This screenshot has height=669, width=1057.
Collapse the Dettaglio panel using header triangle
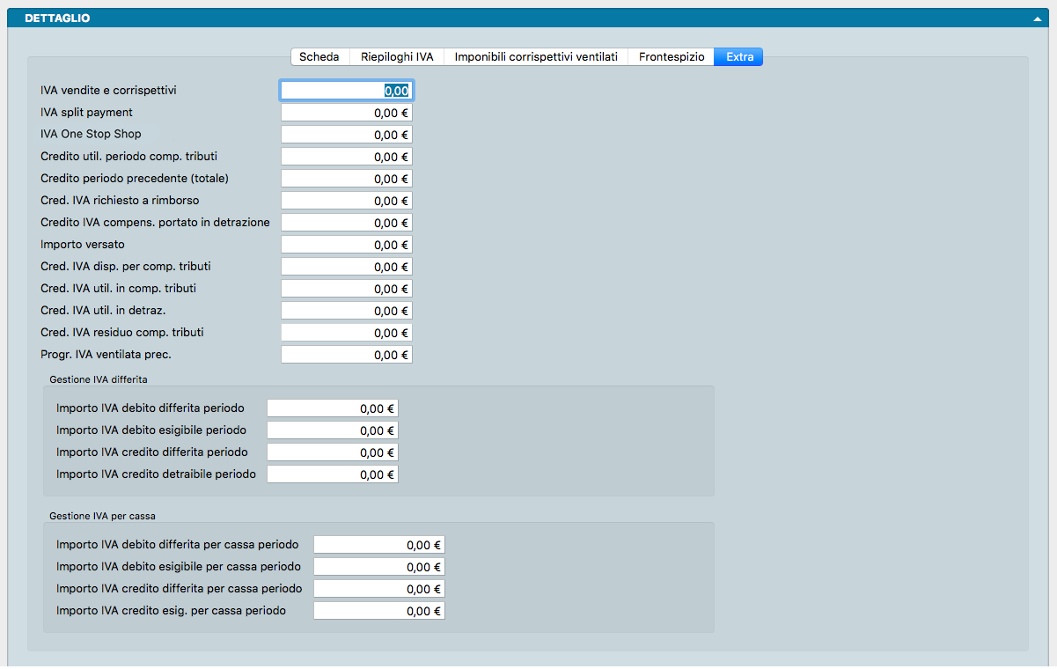[x=1039, y=18]
